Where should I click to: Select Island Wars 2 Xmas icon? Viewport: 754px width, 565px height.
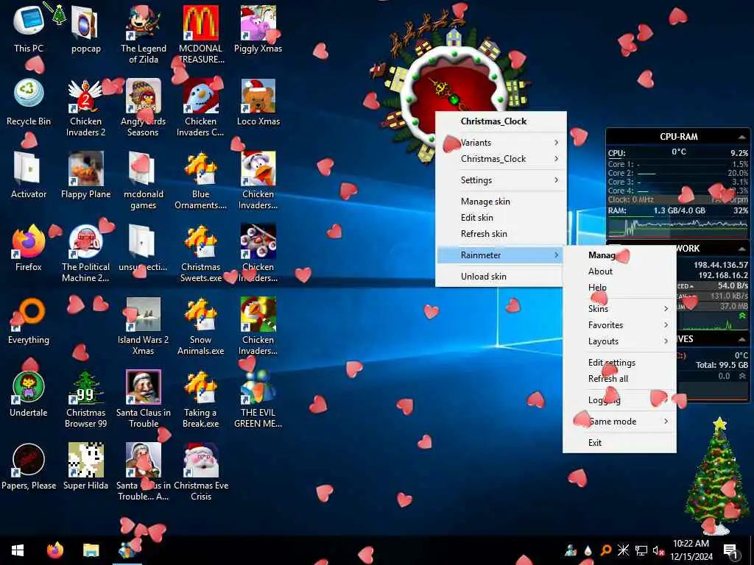(x=144, y=327)
